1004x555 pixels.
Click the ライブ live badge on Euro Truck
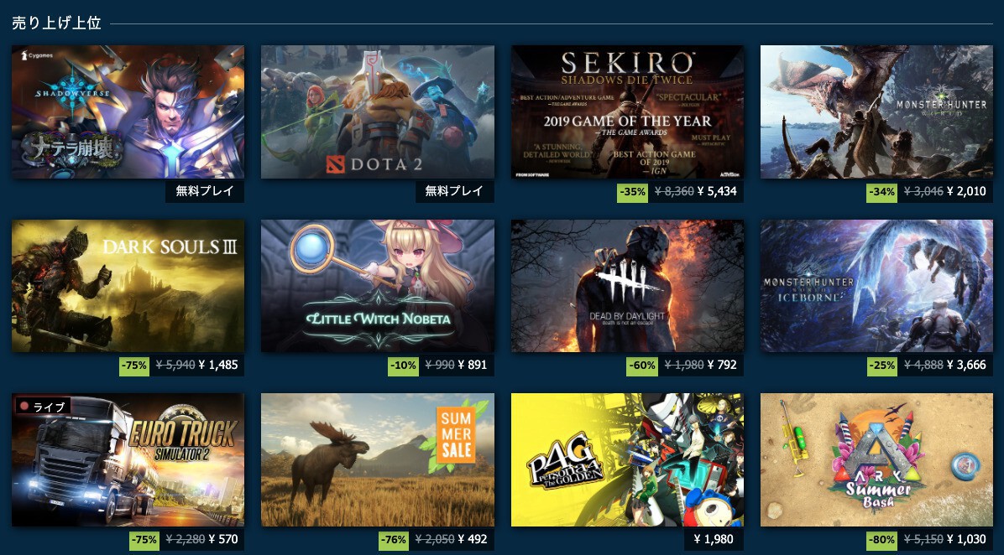(42, 406)
